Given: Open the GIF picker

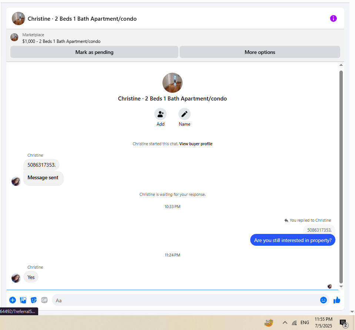Looking at the screenshot, I should click(44, 300).
